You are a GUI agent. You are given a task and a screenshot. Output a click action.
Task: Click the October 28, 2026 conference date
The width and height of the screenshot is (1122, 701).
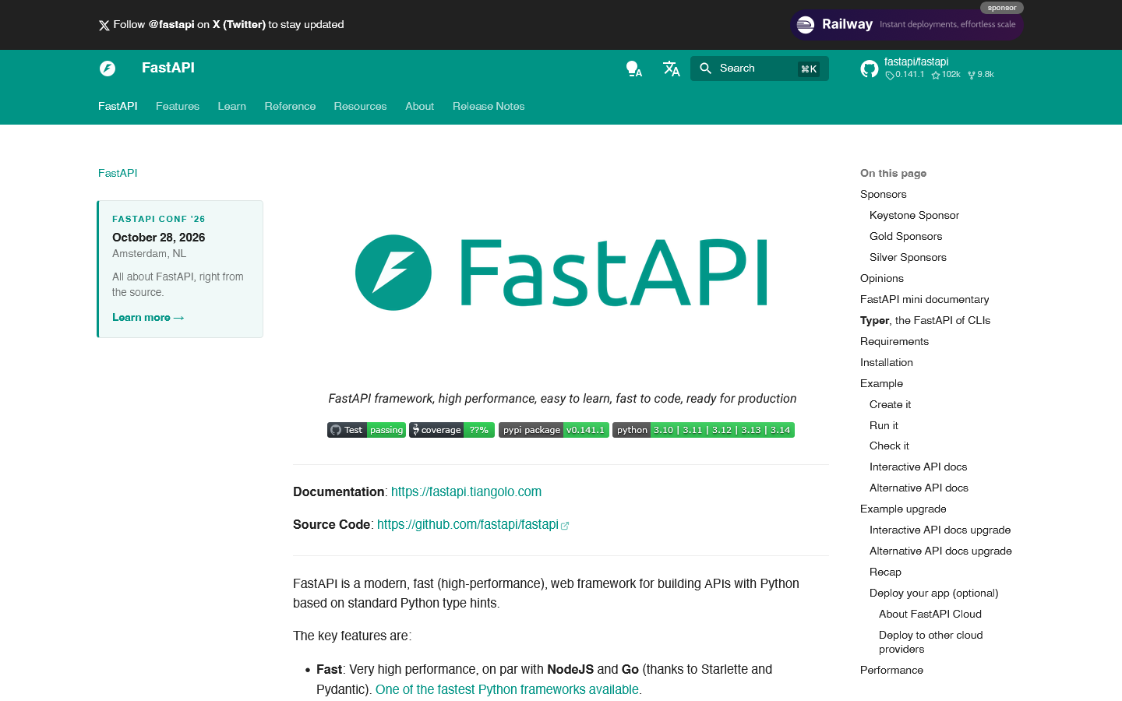coord(159,238)
